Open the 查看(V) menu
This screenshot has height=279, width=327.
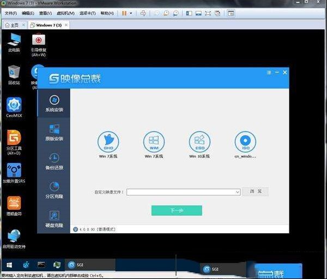(45, 13)
